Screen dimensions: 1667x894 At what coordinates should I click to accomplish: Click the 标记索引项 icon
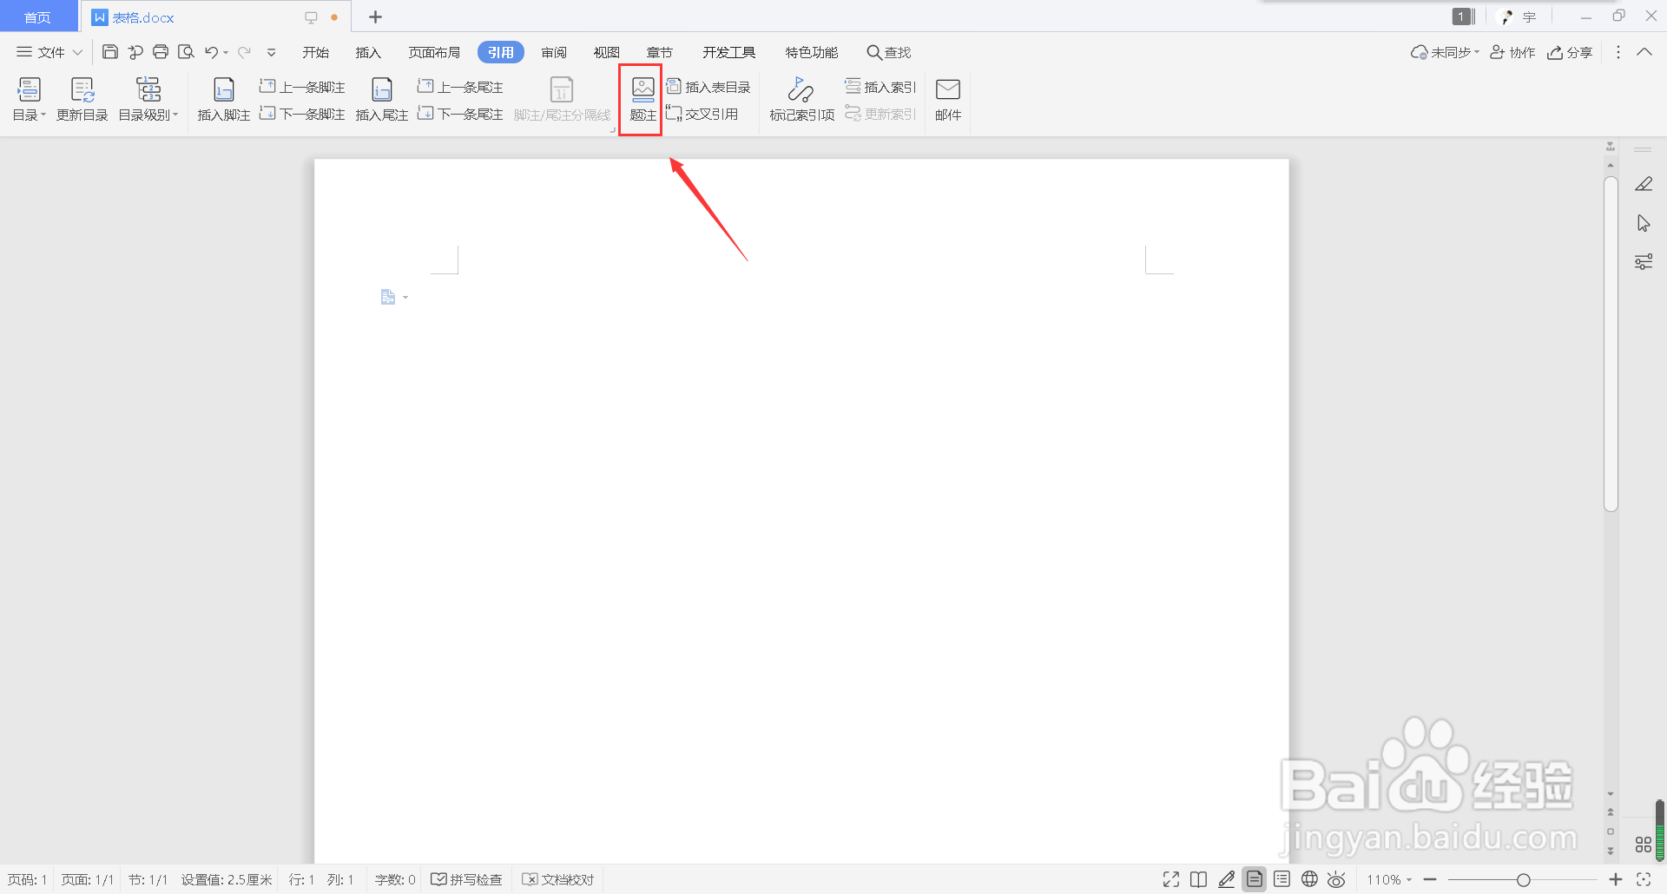pyautogui.click(x=801, y=89)
